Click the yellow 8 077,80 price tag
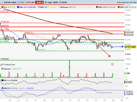The width and height of the screenshot is (137, 102). click(130, 47)
